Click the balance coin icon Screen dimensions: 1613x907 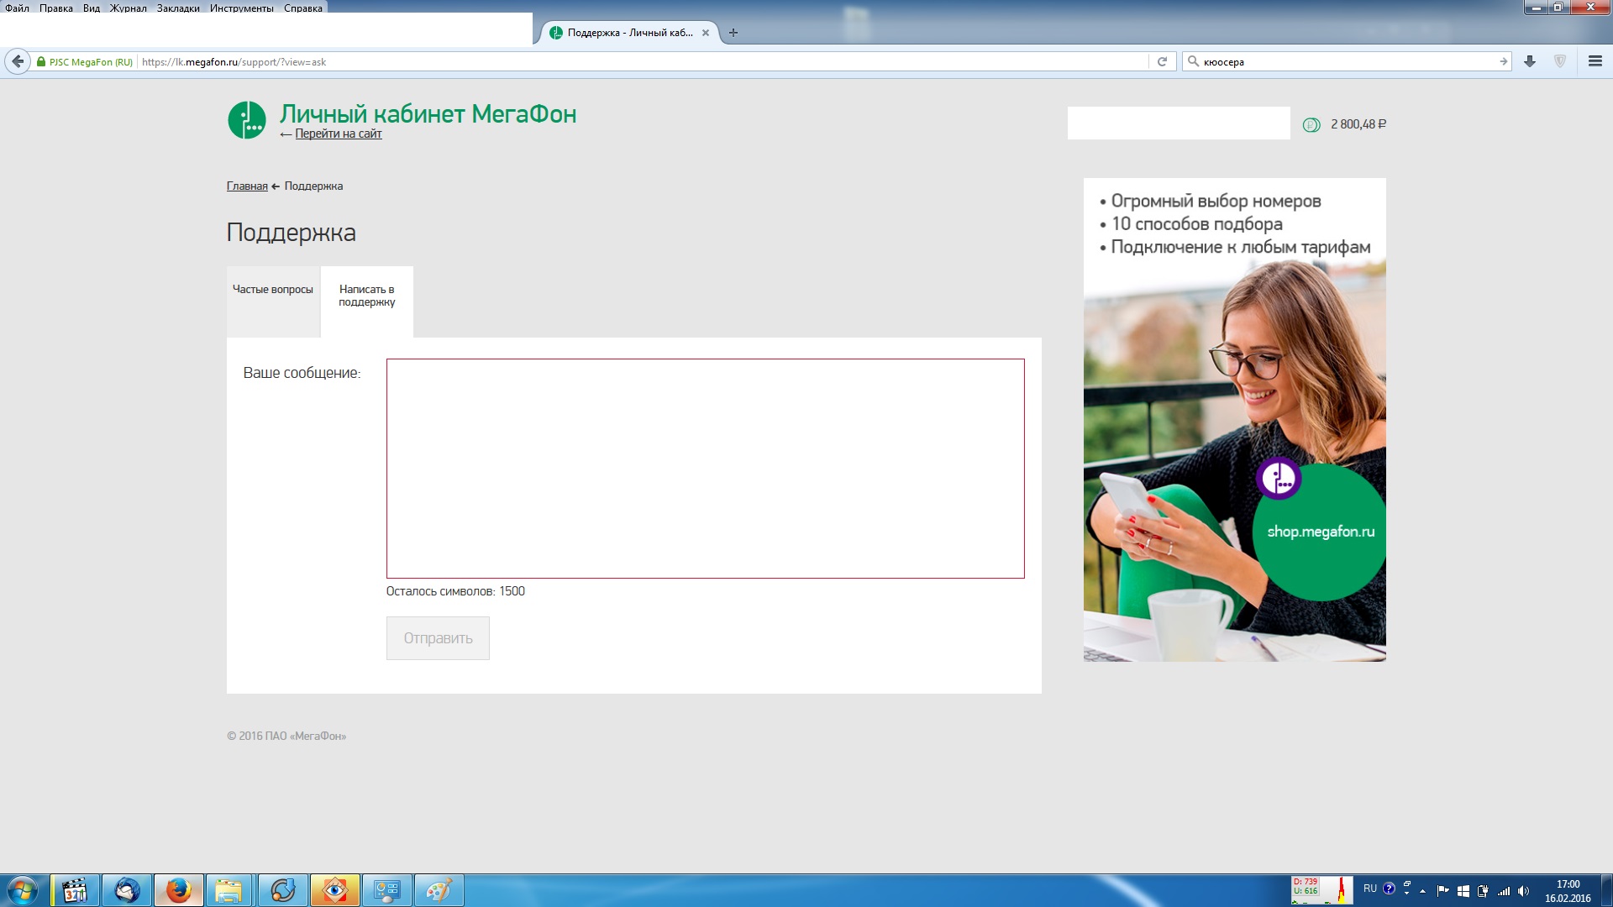coord(1311,125)
